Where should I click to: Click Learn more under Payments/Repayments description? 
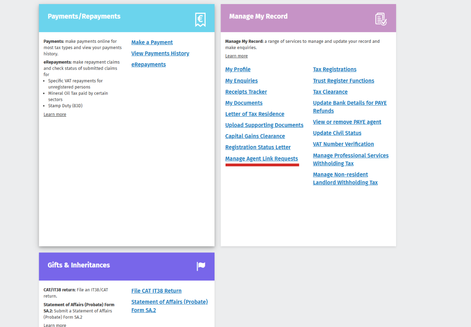click(55, 114)
